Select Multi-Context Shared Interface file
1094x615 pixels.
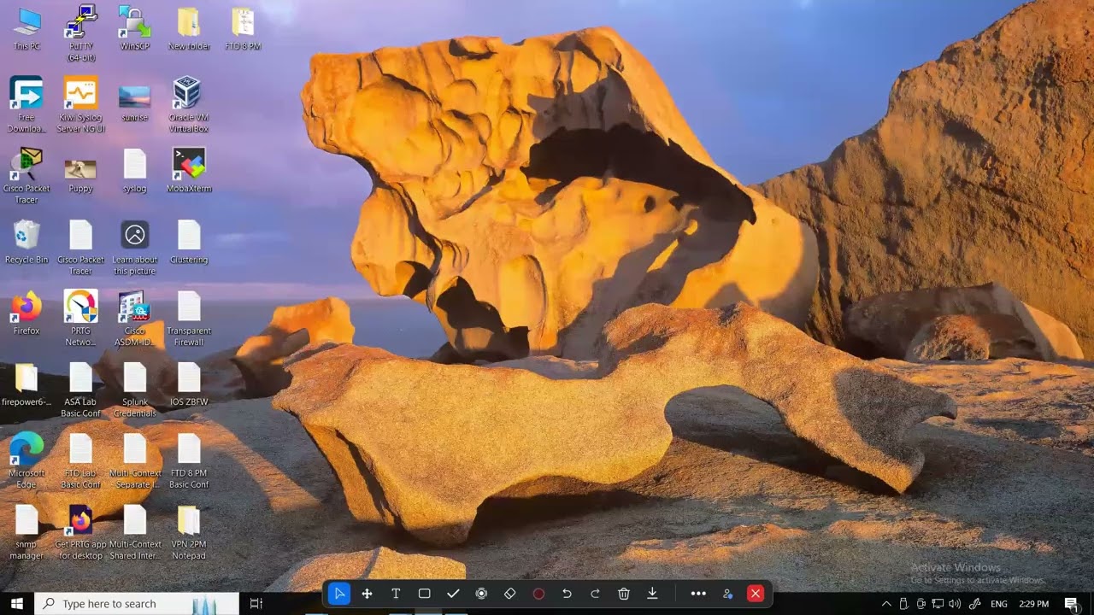point(135,532)
